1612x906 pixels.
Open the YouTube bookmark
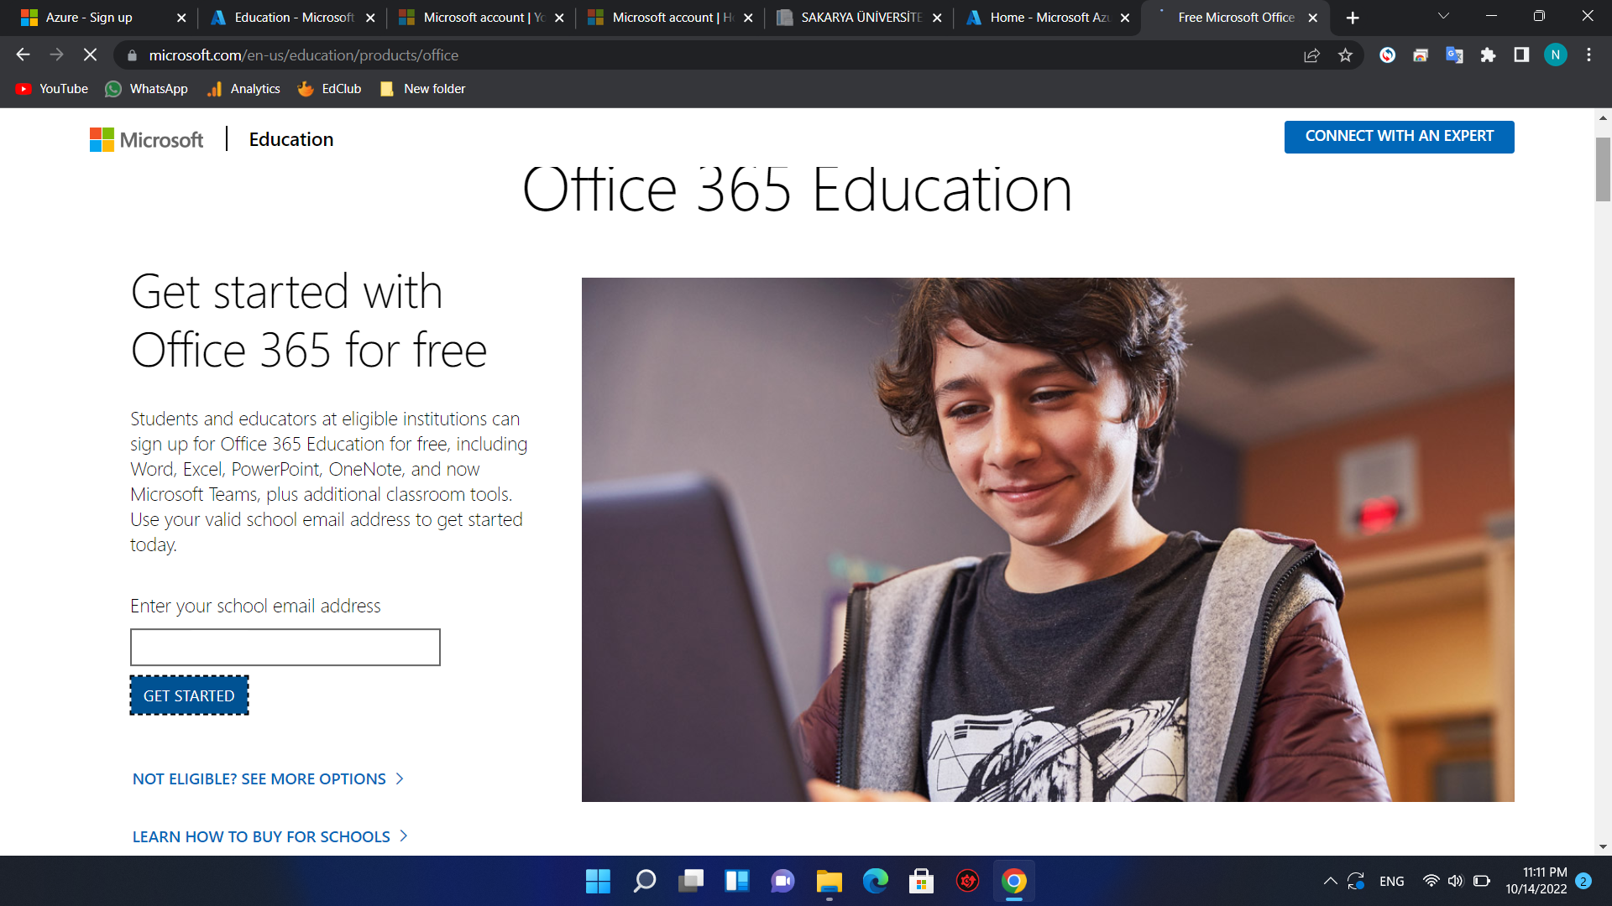[52, 89]
